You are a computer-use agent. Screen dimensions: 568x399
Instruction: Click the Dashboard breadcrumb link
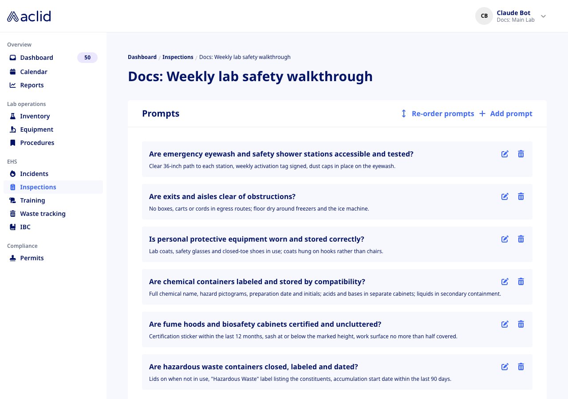click(142, 57)
